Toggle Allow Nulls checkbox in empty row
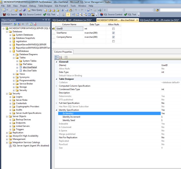The image size is (181, 169). (x=113, y=41)
